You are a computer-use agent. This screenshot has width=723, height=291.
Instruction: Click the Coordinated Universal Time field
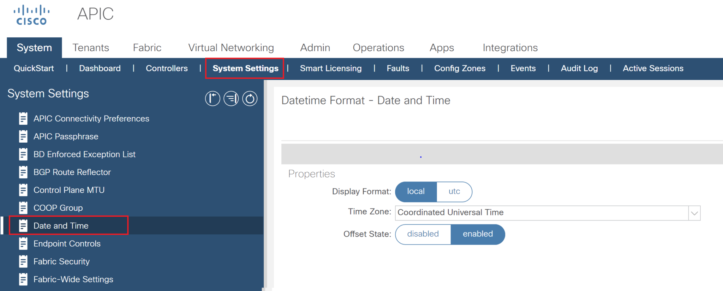click(x=542, y=213)
